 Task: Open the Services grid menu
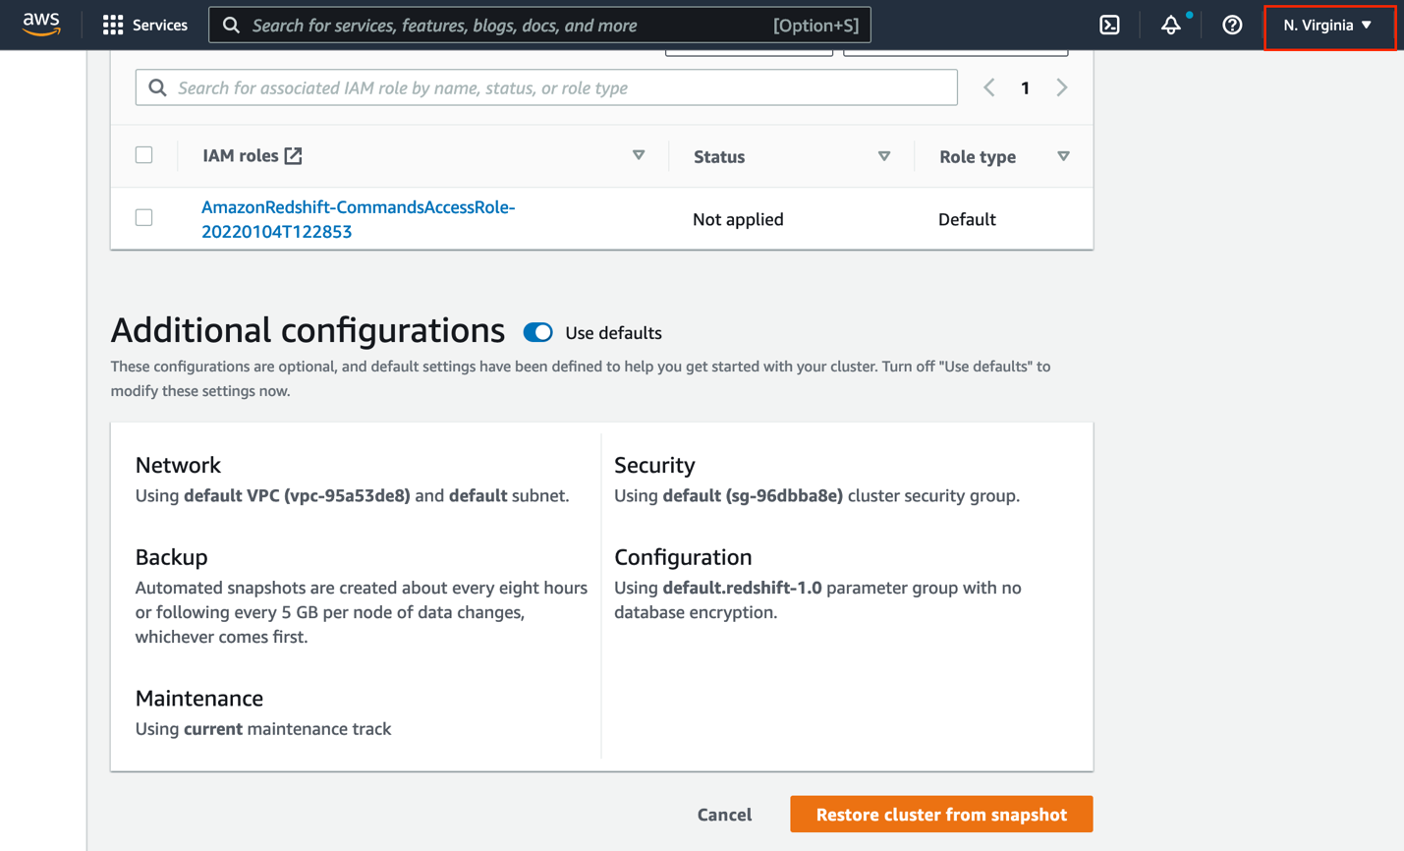coord(113,26)
